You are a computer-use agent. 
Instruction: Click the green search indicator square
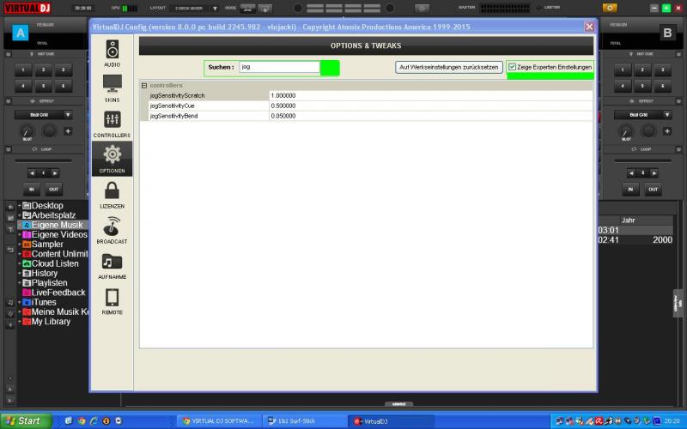(330, 68)
